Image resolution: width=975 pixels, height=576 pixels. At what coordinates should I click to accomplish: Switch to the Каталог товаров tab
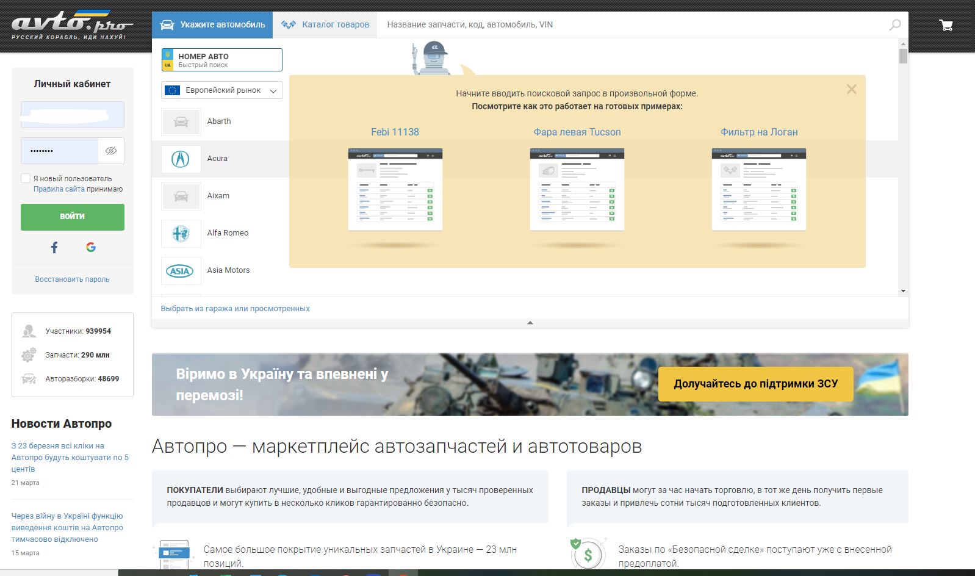[x=325, y=25]
